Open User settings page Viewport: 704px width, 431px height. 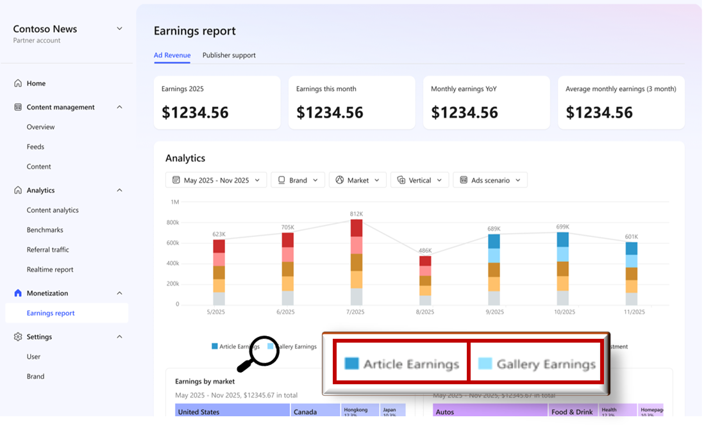click(x=33, y=357)
